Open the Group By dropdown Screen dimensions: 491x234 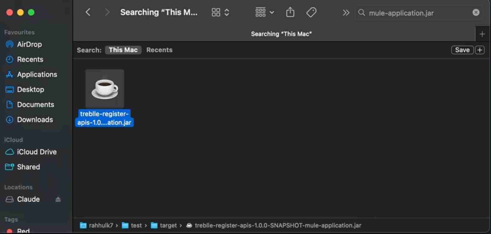pyautogui.click(x=264, y=12)
